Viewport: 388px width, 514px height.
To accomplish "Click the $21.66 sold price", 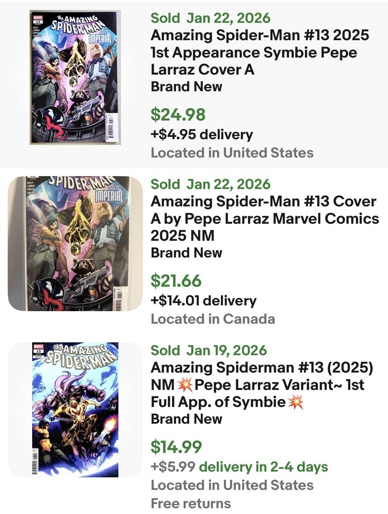I will pyautogui.click(x=176, y=280).
